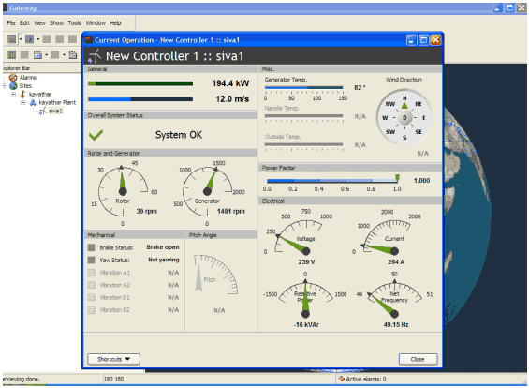Click the Generator Temp. scale bar

pyautogui.click(x=303, y=88)
